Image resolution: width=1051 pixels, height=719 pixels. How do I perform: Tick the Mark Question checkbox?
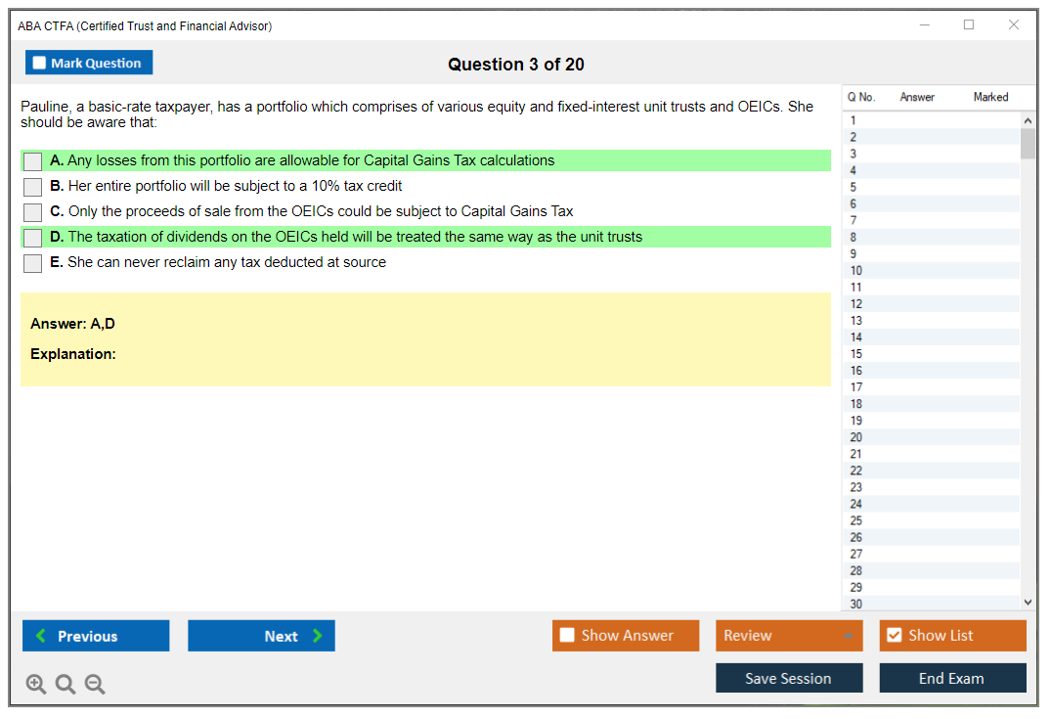coord(40,63)
